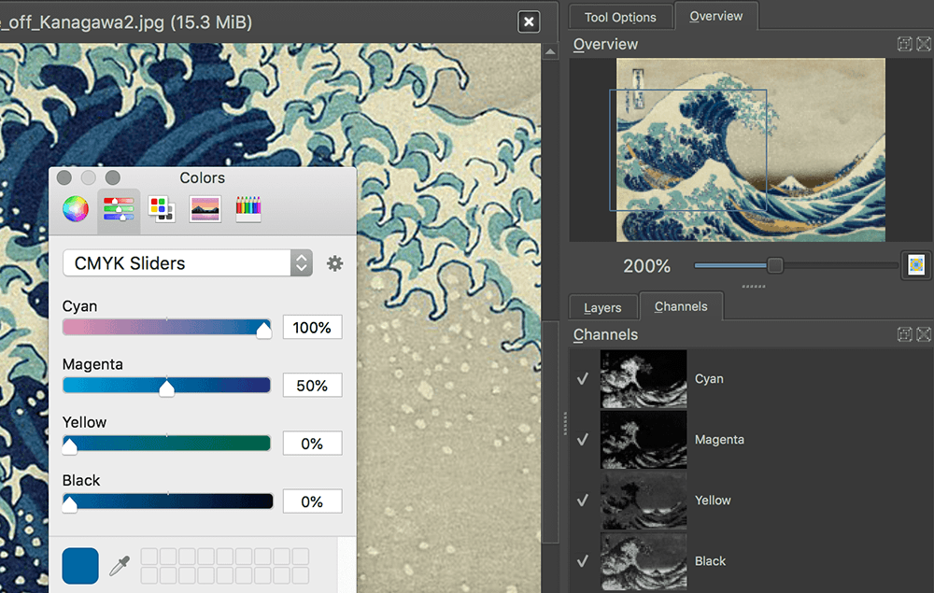Select the color wheel picker mode

pos(76,209)
